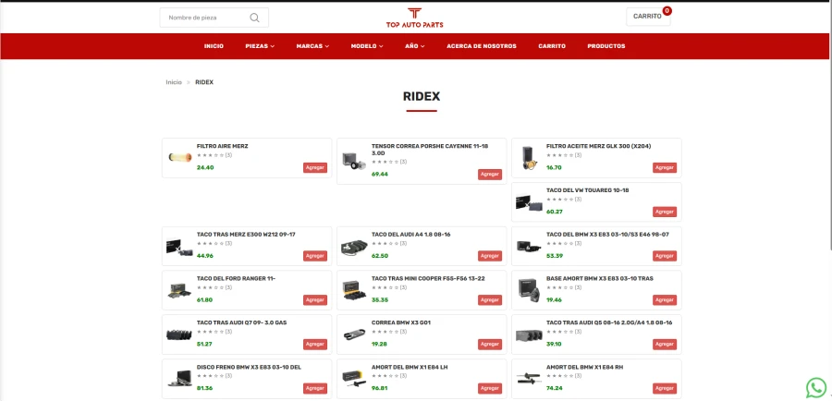Open TENSOR CORREA PORSHE CAYENNE product image
Image resolution: width=832 pixels, height=401 pixels.
[x=354, y=162]
